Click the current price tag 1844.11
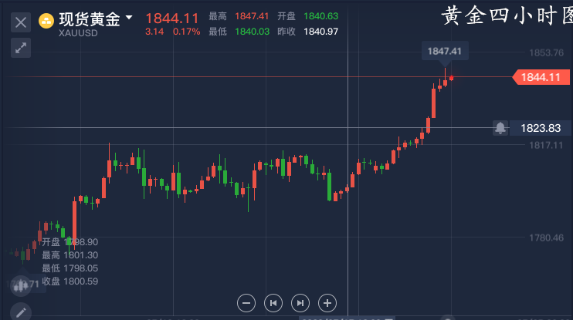The width and height of the screenshot is (573, 320). (541, 77)
